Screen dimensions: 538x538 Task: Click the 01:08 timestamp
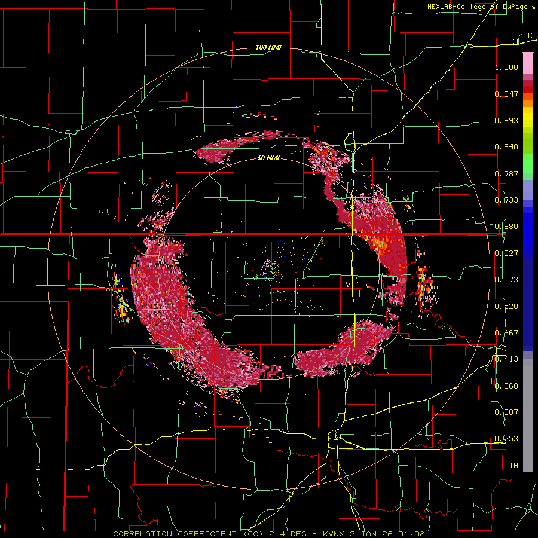point(411,534)
